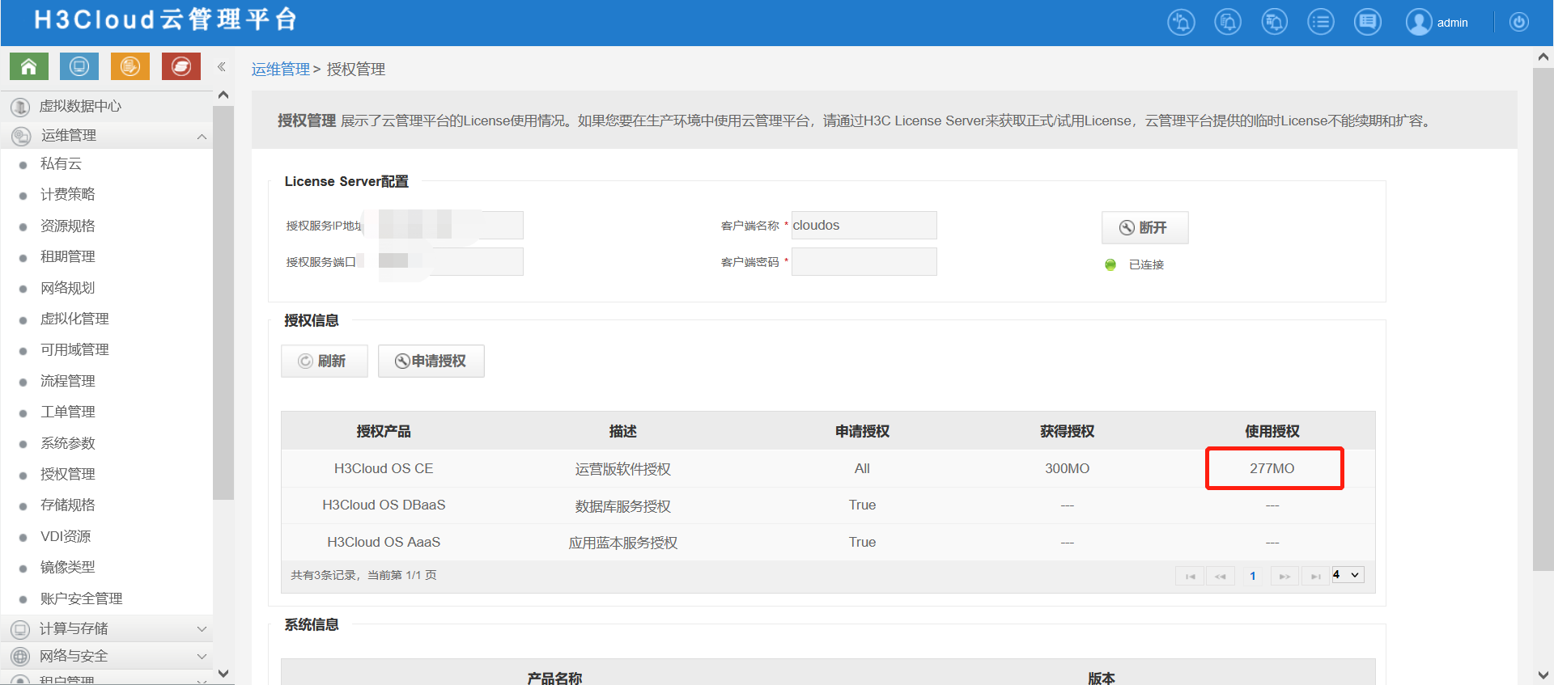The image size is (1554, 685).
Task: Expand the 网络与安全 section chevron
Action: (x=202, y=657)
